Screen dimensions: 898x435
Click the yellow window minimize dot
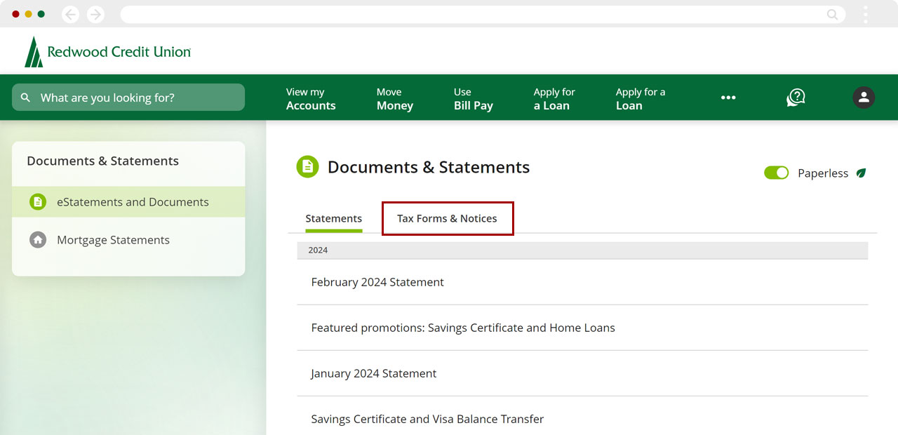[28, 14]
